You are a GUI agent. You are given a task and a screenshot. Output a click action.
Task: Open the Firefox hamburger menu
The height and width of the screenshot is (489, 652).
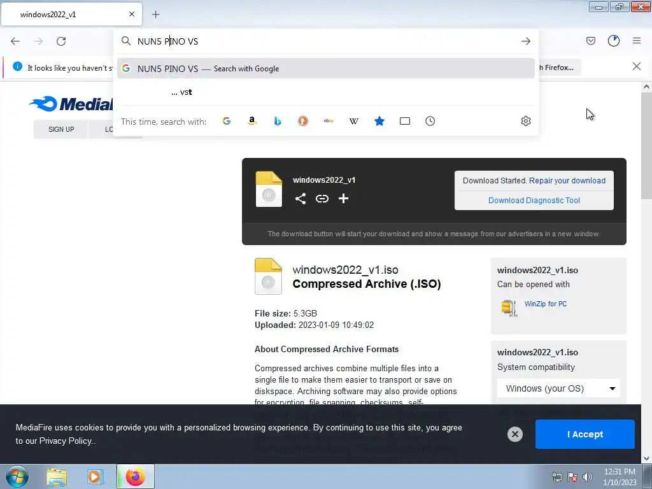[x=637, y=41]
